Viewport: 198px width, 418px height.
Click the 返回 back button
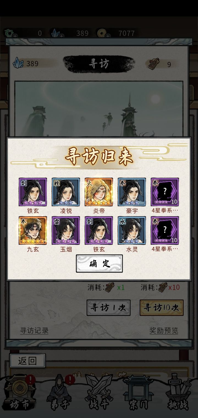pos(28,361)
